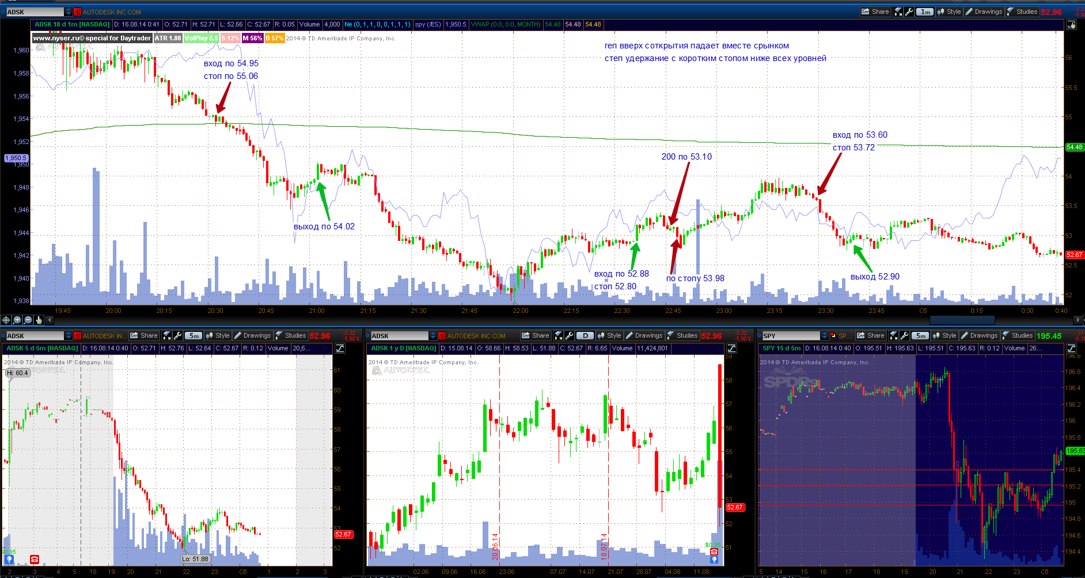The image size is (1085, 578).
Task: Open Style menu on ADSK 5m chart
Action: 218,335
